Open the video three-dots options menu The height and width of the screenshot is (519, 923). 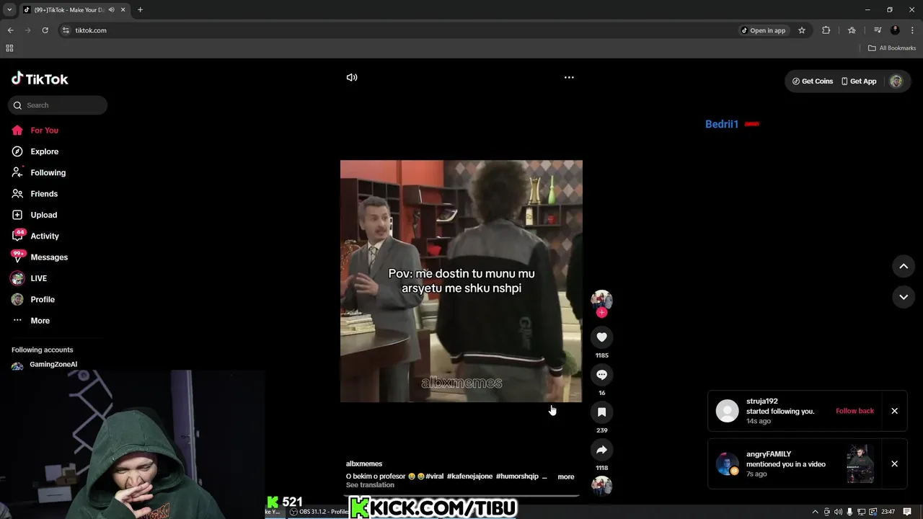click(569, 77)
